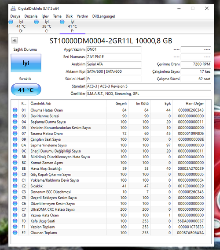Click the Çevirme Oranı field 7200 RPM
Image resolution: width=220 pixels, height=250 pixels.
click(196, 64)
